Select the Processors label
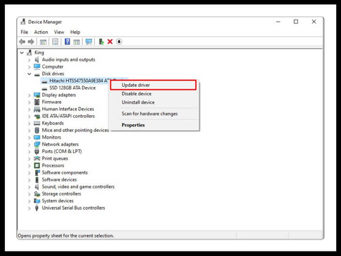341x256 pixels. [53, 165]
